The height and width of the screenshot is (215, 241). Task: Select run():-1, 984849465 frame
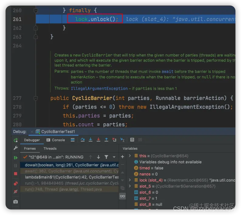[x=69, y=183]
